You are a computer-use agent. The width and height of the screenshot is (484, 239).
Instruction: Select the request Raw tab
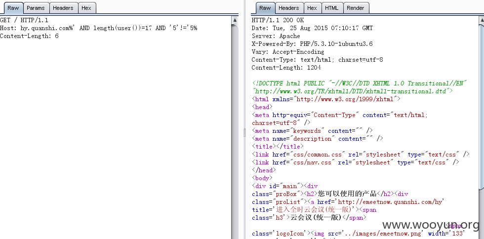click(x=13, y=8)
